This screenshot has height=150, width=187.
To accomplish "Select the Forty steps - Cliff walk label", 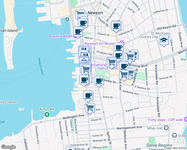I will click(x=165, y=120).
